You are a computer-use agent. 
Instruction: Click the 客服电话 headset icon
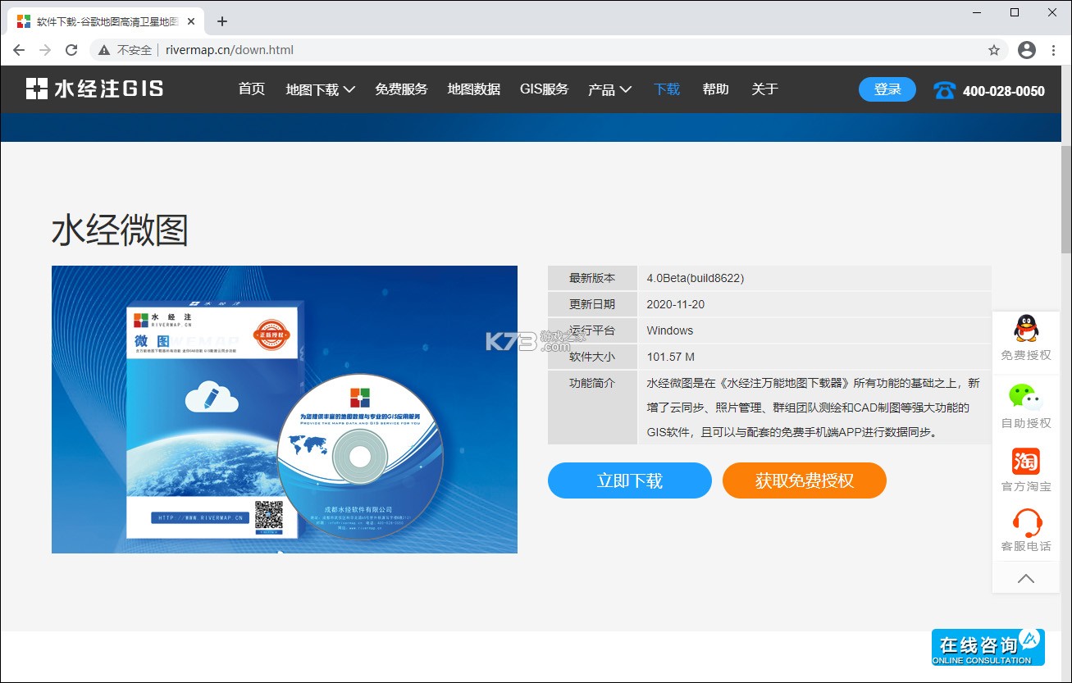point(1026,522)
